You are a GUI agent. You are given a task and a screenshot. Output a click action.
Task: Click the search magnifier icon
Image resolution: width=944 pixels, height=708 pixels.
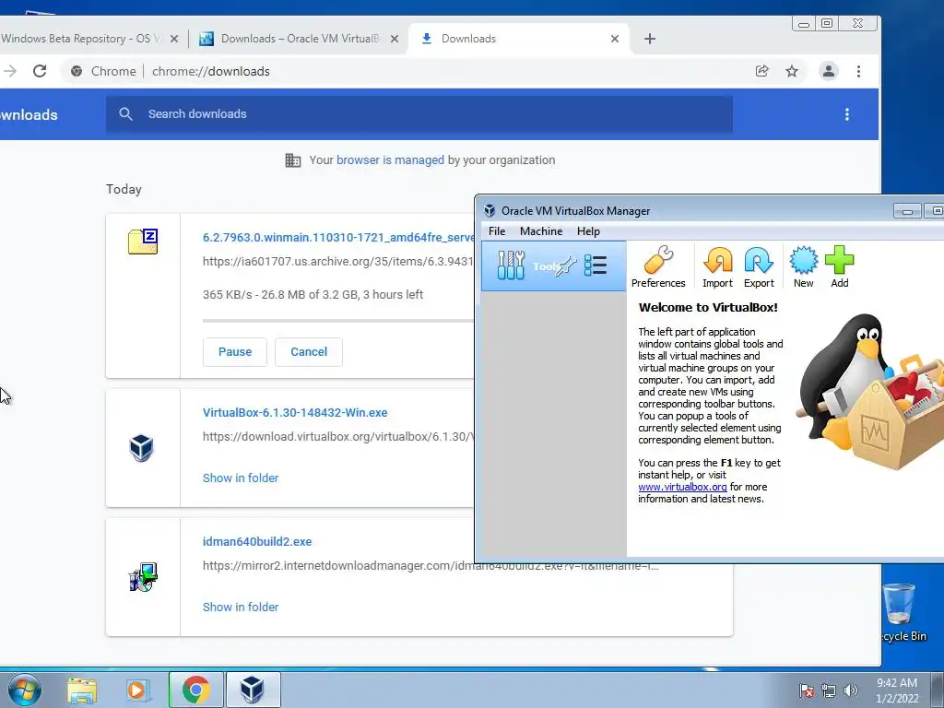[x=125, y=113]
